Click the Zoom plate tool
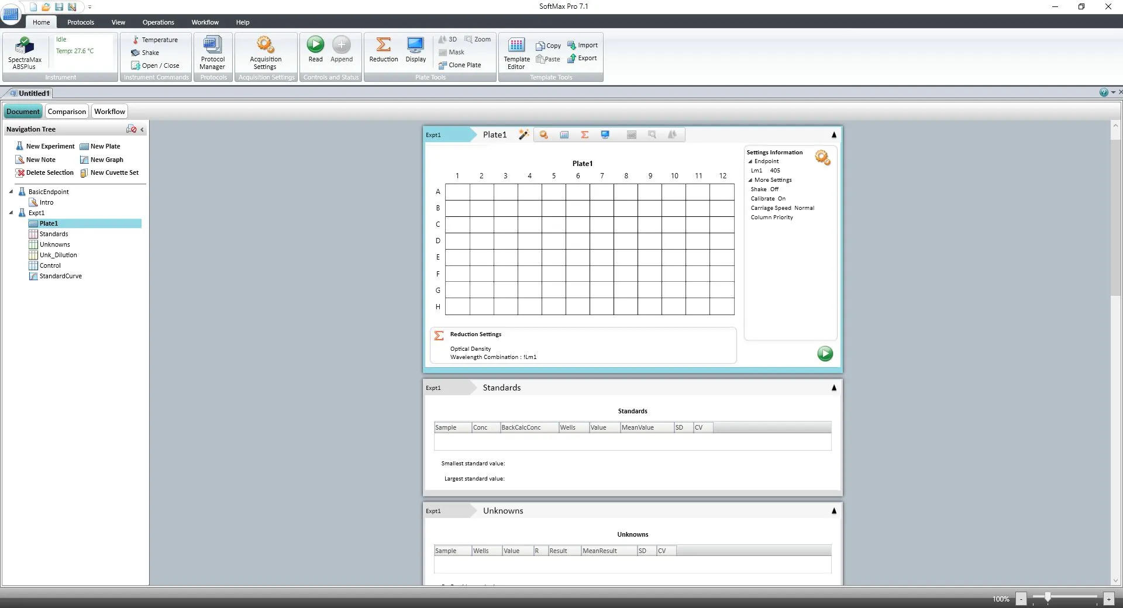 (x=478, y=39)
